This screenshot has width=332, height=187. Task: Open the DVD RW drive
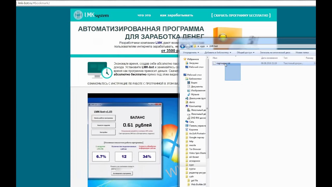pyautogui.click(x=196, y=118)
